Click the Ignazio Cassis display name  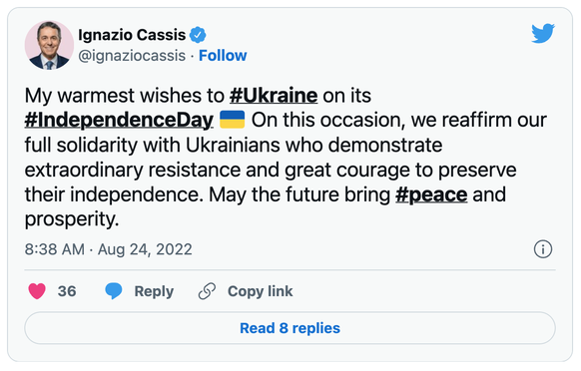pyautogui.click(x=132, y=35)
